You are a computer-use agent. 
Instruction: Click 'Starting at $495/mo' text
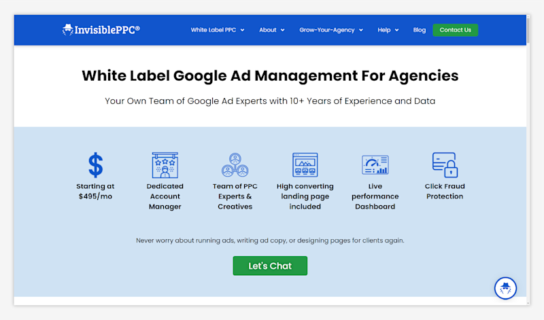click(x=95, y=192)
